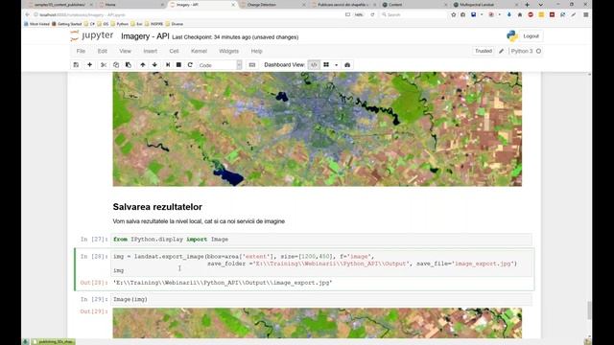
Task: Rename the notebook via the Imagery - API title
Action: 145,36
